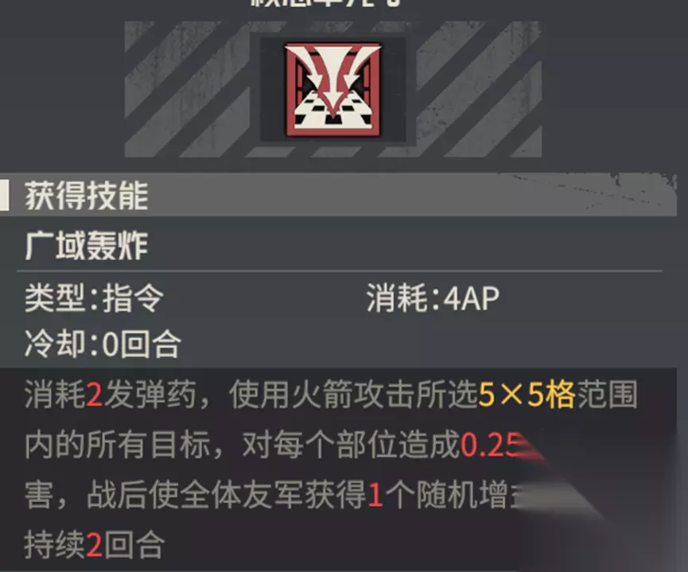Click the 类型:指令 type label

pyautogui.click(x=94, y=298)
